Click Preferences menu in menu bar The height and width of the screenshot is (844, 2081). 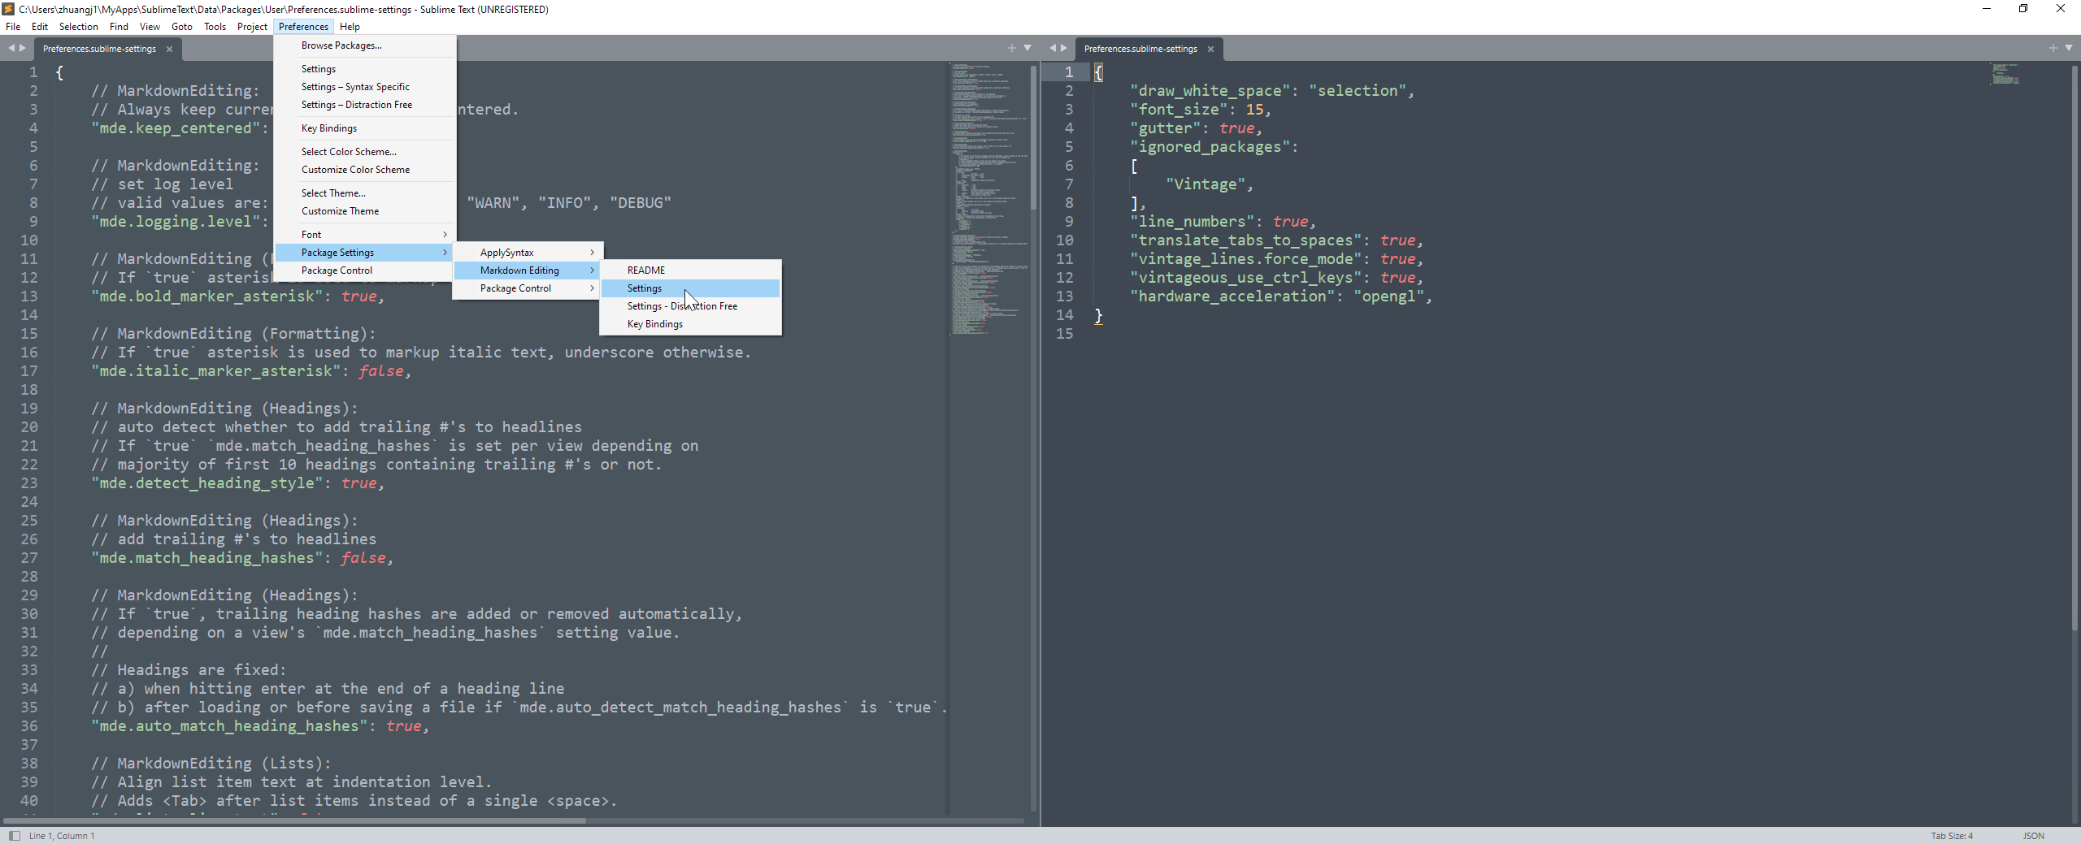303,27
